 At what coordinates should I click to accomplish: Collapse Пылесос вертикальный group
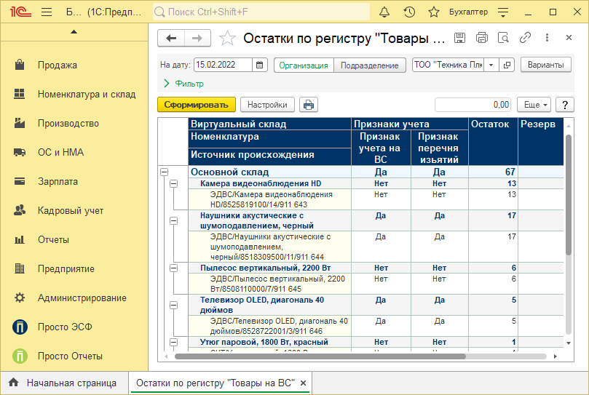173,268
